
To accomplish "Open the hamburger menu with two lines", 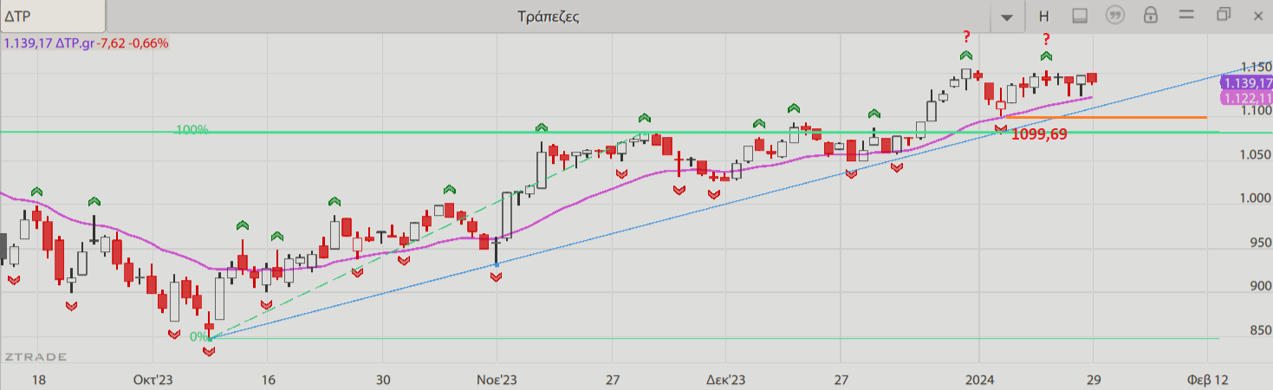I will coord(1186,15).
